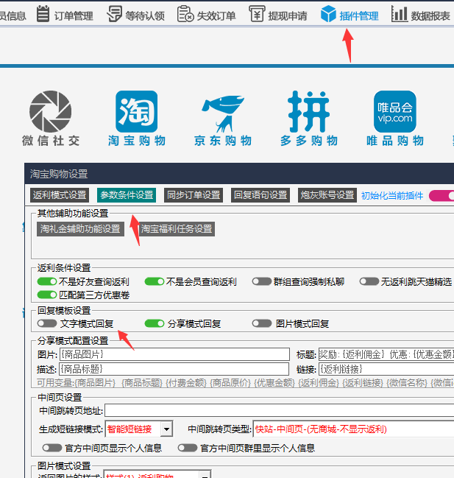Toggle the pink plugin enable switch
The image size is (454, 478).
441,196
